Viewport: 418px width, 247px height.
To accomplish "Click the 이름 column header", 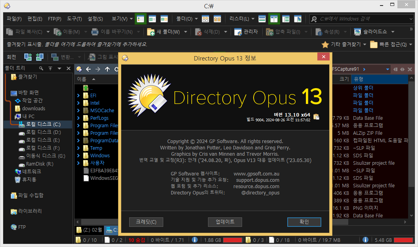I will (x=96, y=79).
